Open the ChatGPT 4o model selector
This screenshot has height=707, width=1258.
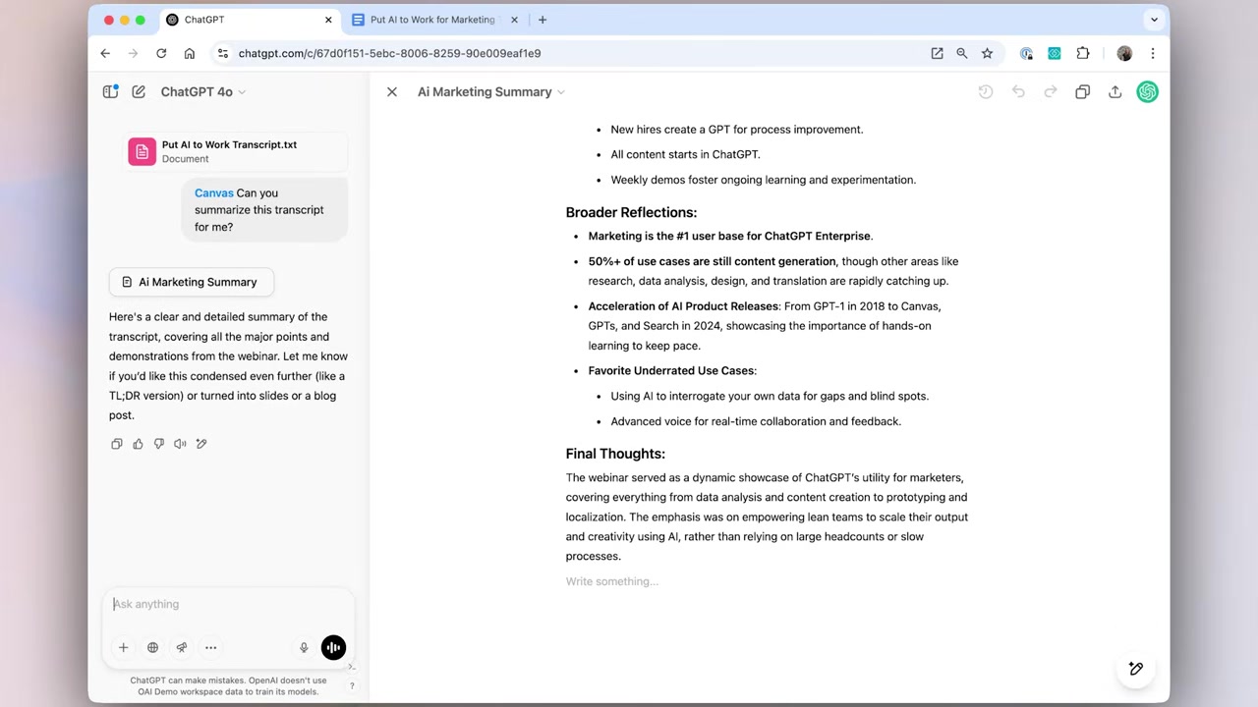pyautogui.click(x=202, y=91)
